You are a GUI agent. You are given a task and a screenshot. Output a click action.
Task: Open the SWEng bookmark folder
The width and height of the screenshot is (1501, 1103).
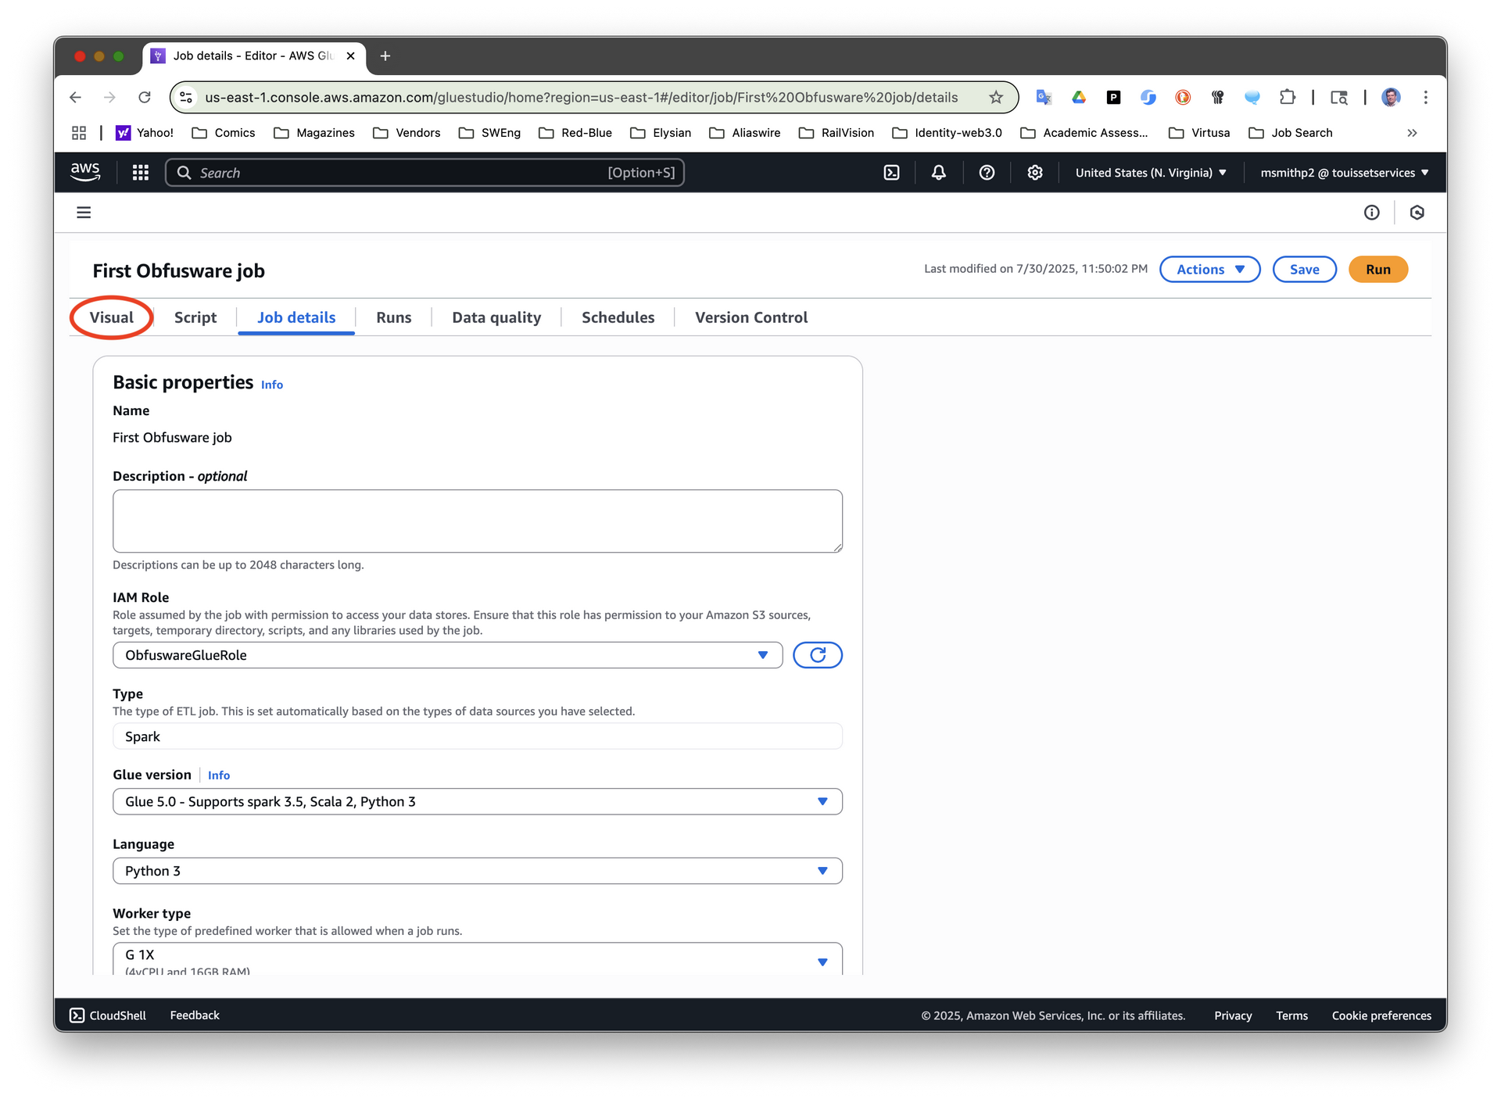489,133
